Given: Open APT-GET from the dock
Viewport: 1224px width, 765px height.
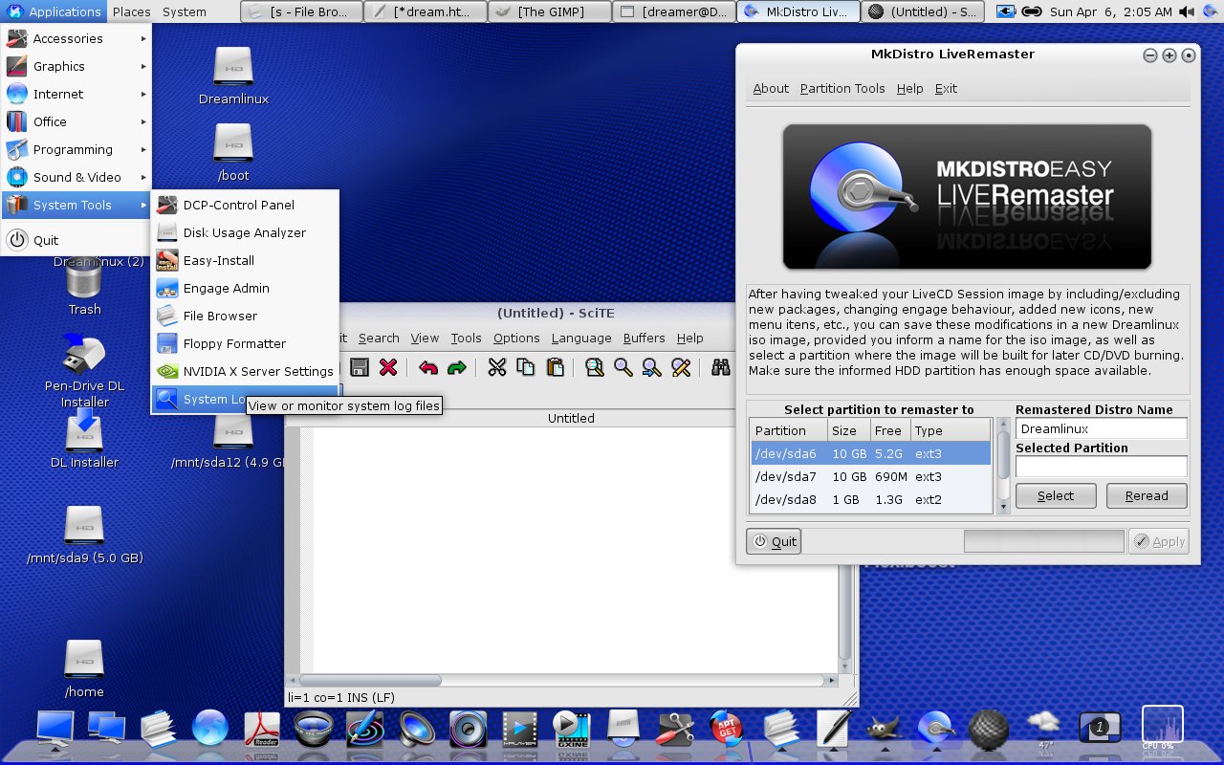Looking at the screenshot, I should pyautogui.click(x=726, y=729).
